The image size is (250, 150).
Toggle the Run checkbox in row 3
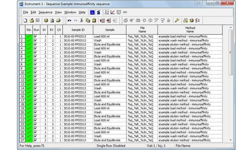[35, 45]
